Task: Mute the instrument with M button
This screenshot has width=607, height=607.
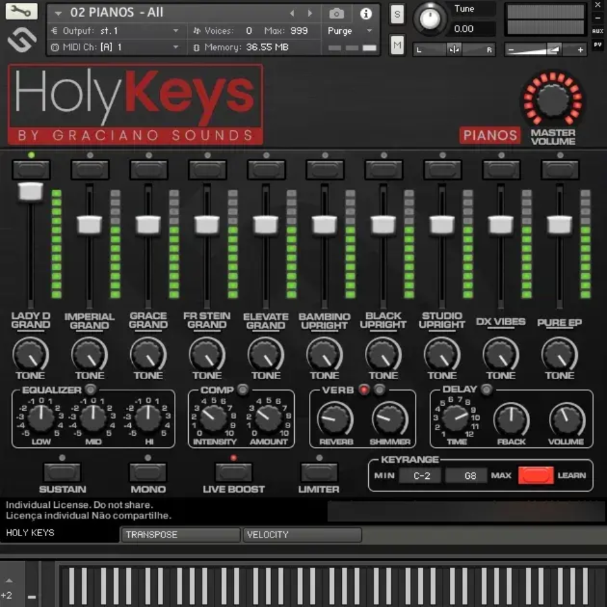Action: tap(397, 45)
